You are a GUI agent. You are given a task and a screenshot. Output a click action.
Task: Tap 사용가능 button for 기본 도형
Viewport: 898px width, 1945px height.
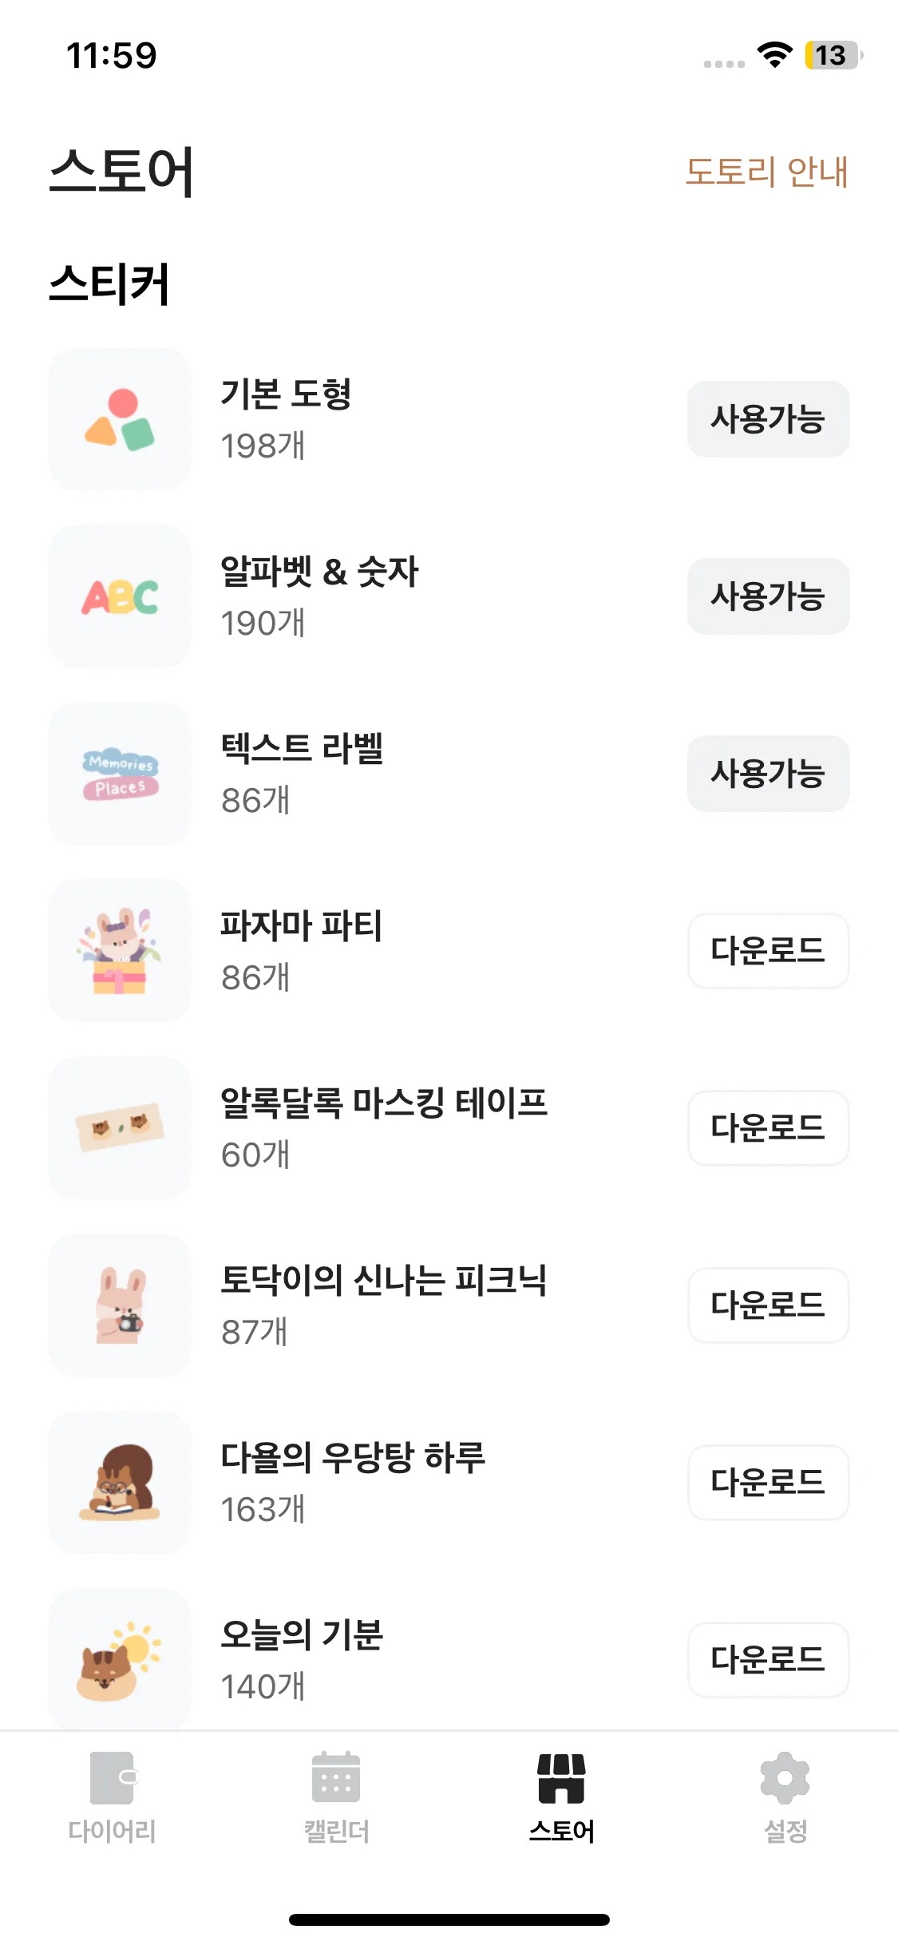pyautogui.click(x=768, y=419)
